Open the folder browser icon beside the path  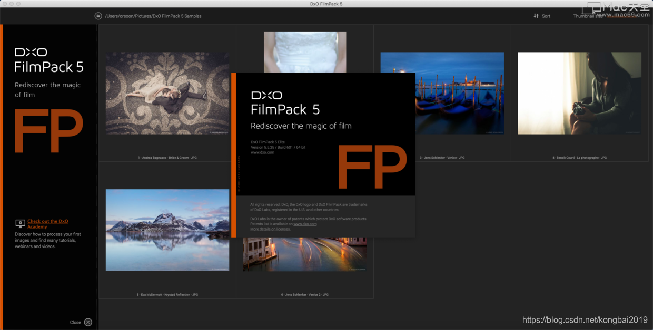pyautogui.click(x=98, y=16)
